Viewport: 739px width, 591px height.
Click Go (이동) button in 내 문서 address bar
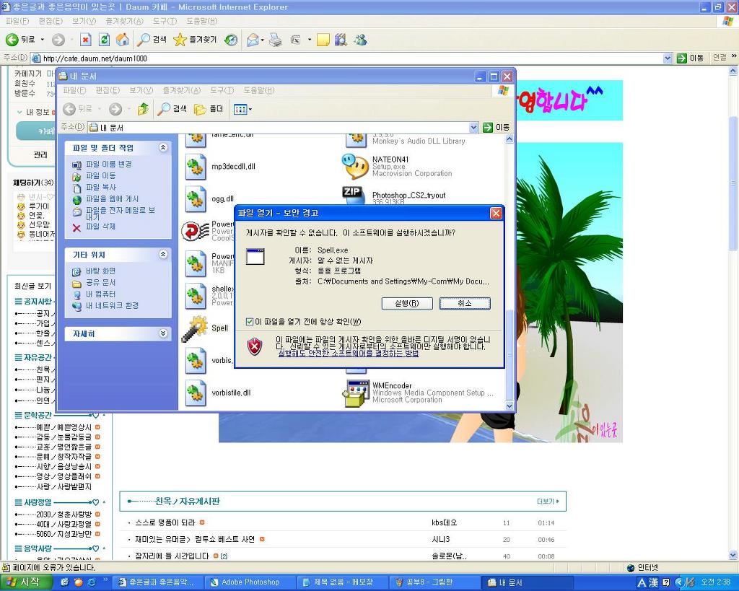point(497,128)
